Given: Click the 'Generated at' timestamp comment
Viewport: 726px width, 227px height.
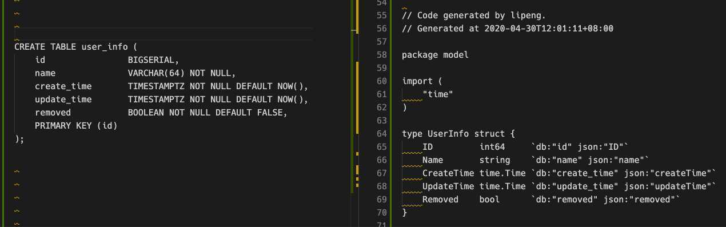Looking at the screenshot, I should point(508,29).
